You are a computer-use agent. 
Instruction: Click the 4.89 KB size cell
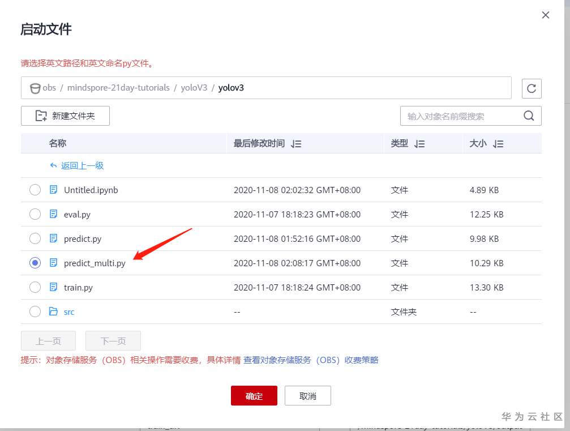pos(484,190)
